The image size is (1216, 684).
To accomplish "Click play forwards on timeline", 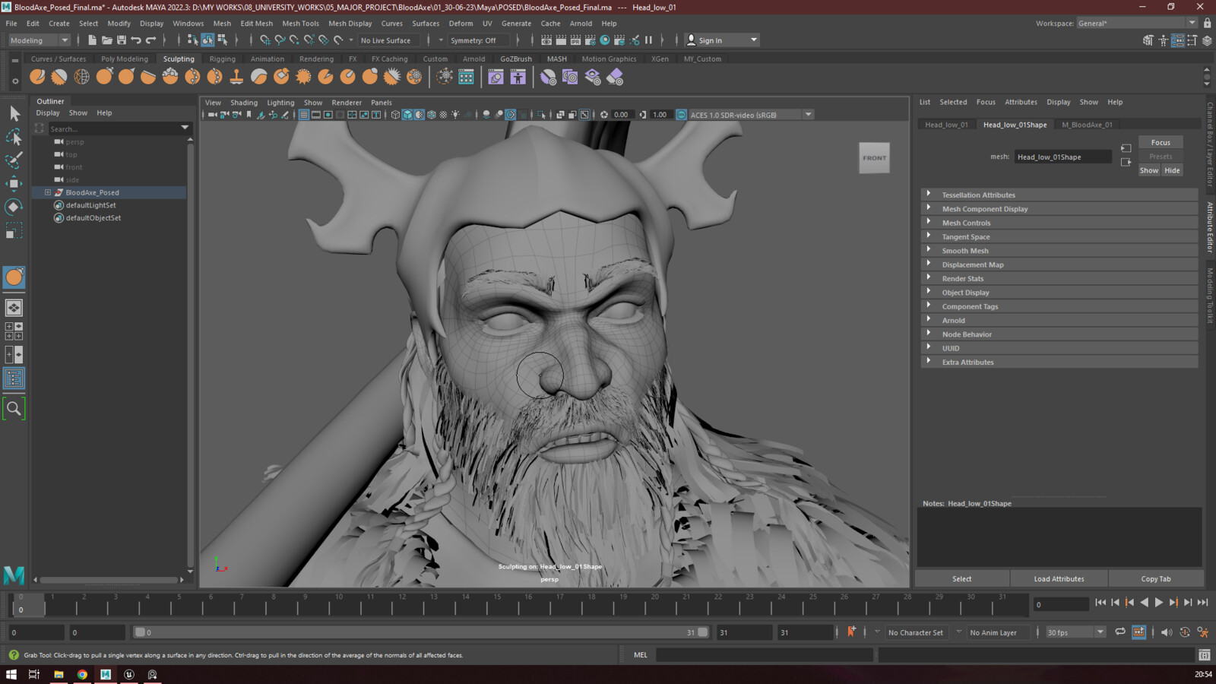I will [1159, 603].
